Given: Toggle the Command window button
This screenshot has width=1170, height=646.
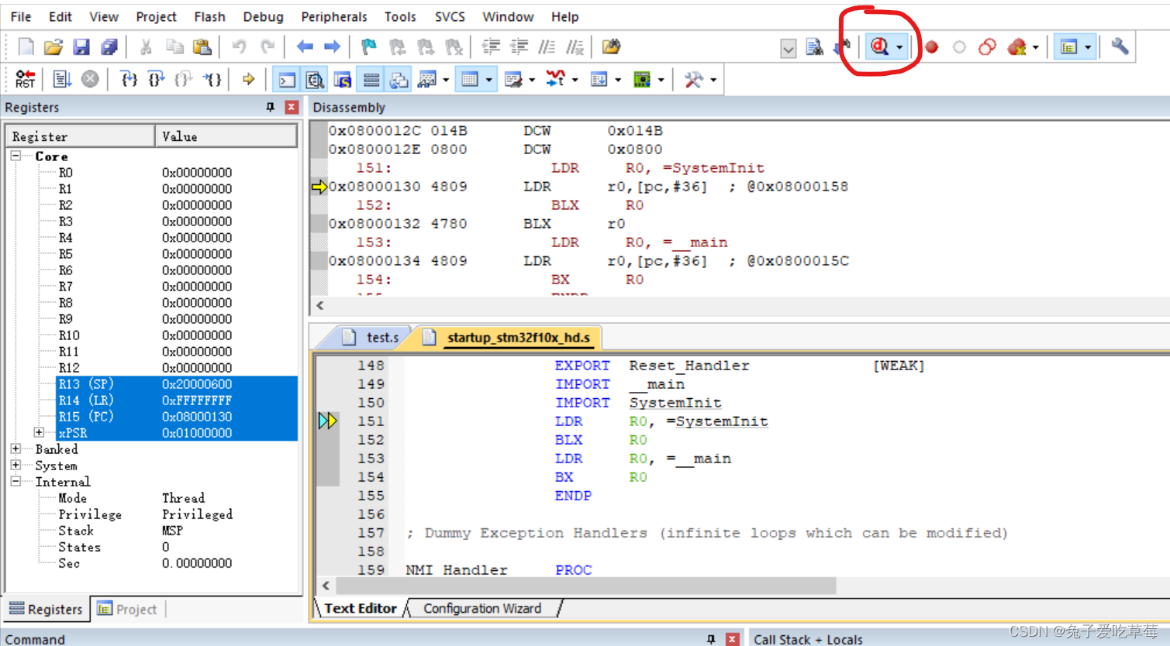Looking at the screenshot, I should click(287, 79).
